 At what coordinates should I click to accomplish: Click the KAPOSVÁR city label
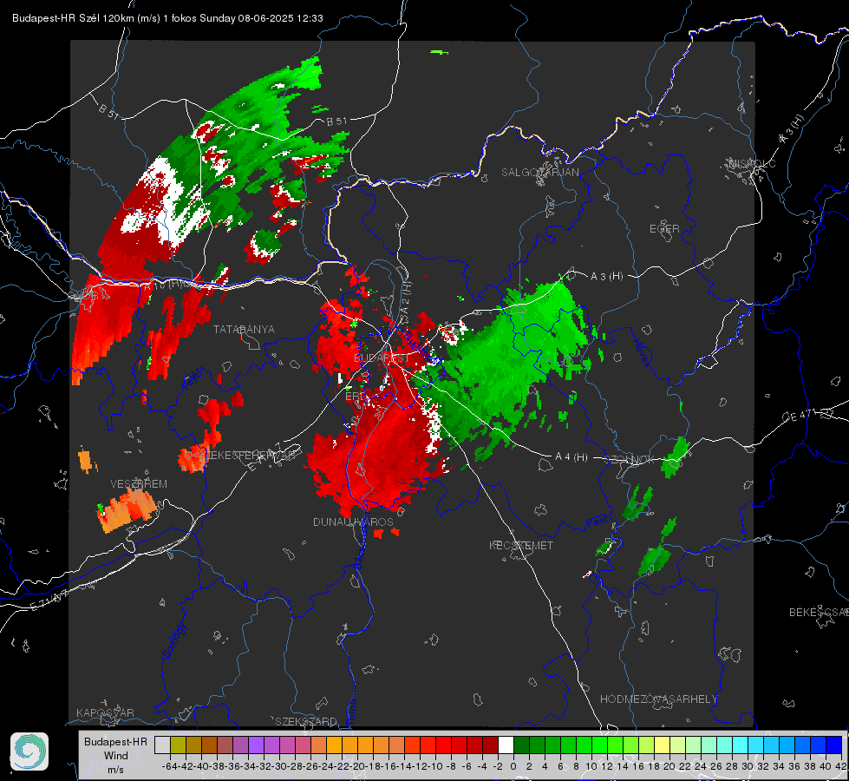point(105,712)
